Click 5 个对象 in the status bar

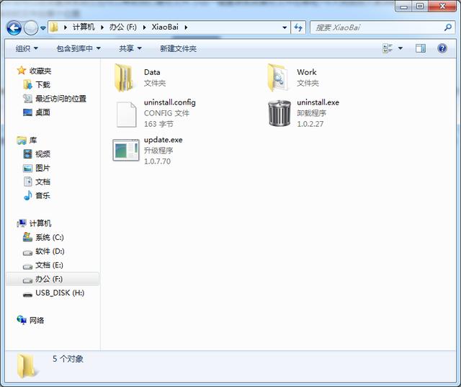68,359
